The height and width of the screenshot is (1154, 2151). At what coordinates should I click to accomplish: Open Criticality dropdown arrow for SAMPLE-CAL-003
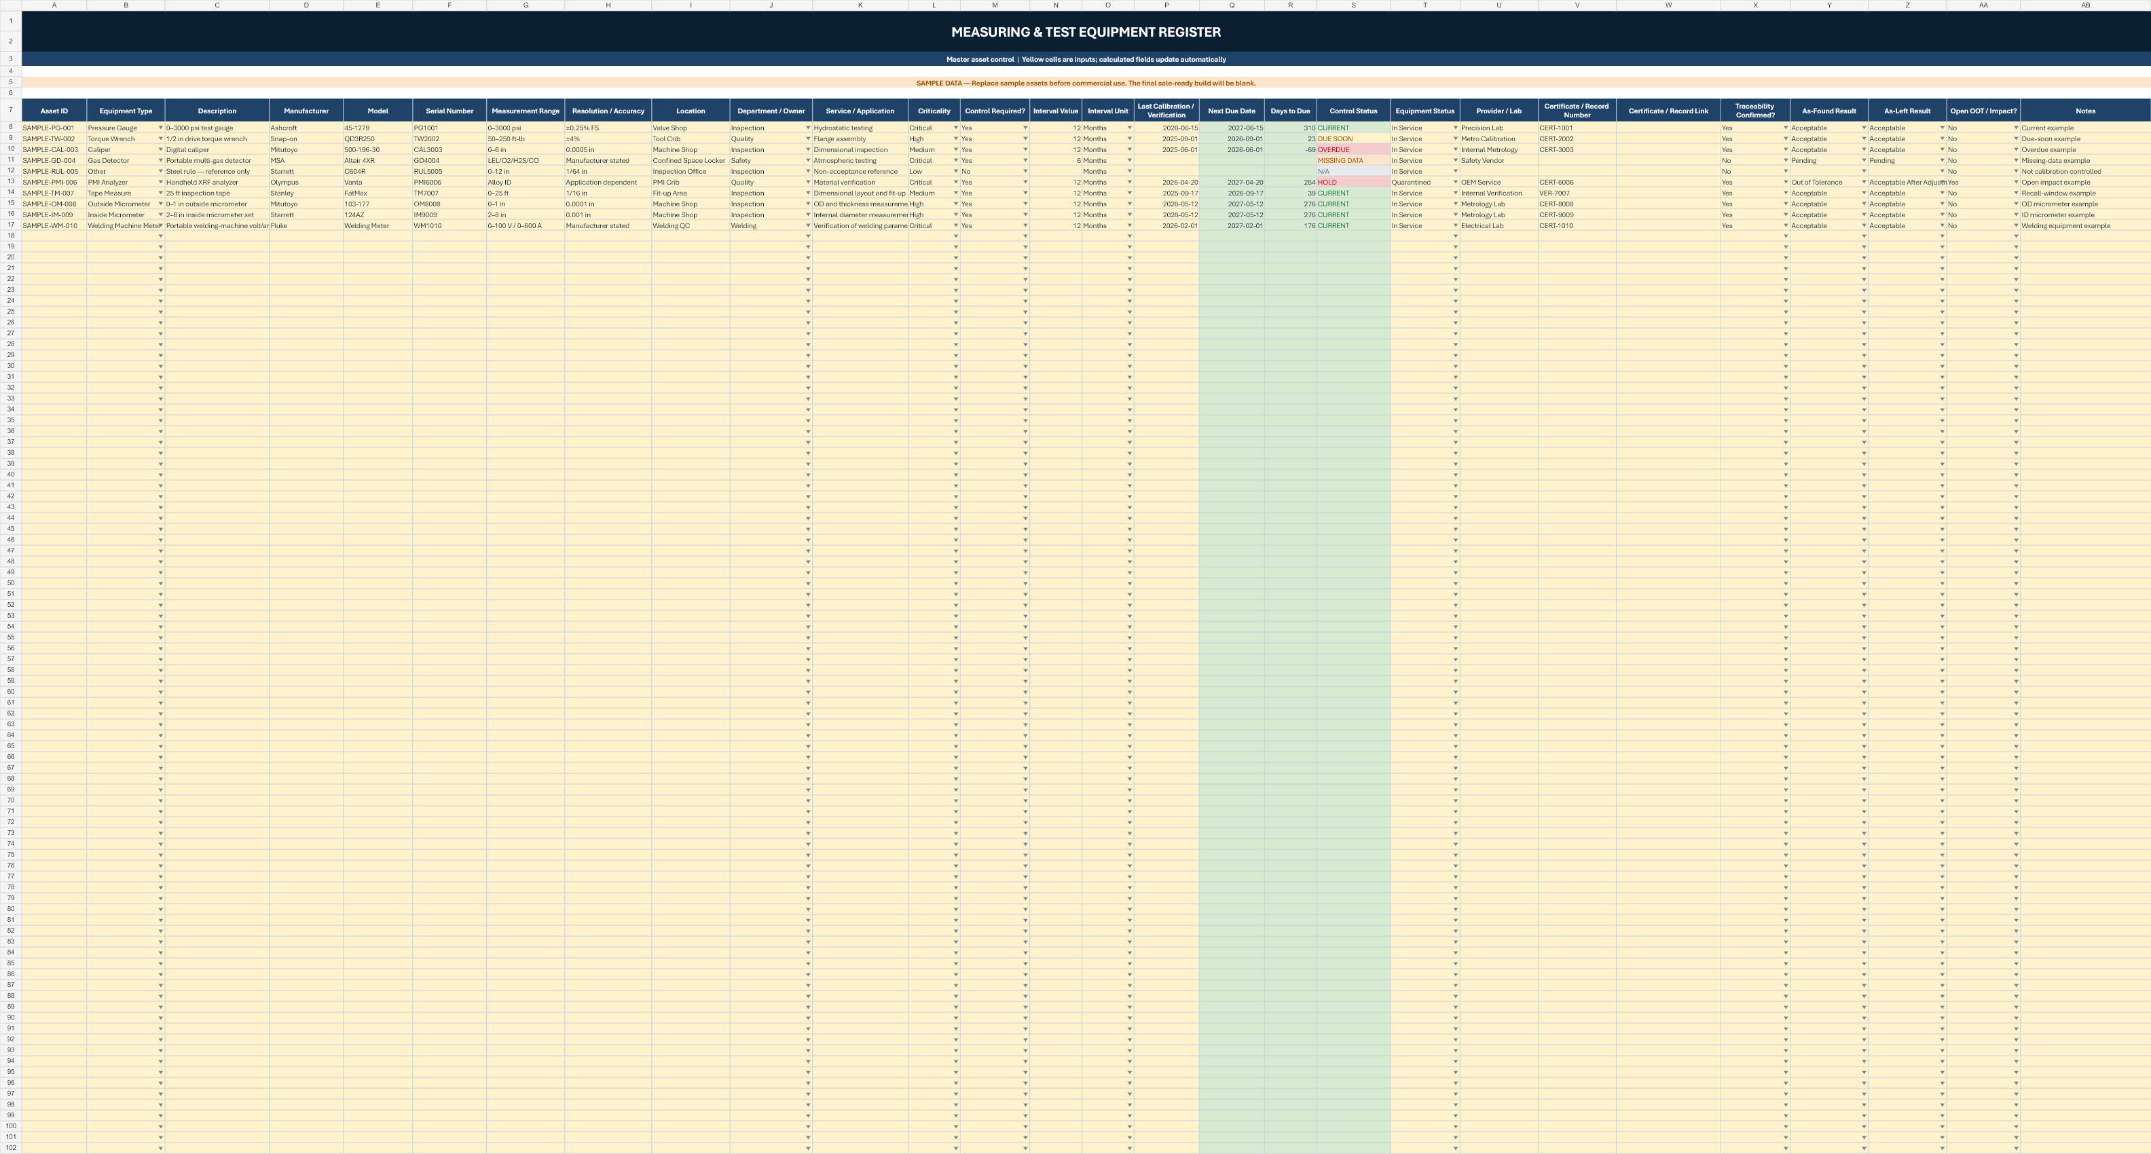point(955,150)
